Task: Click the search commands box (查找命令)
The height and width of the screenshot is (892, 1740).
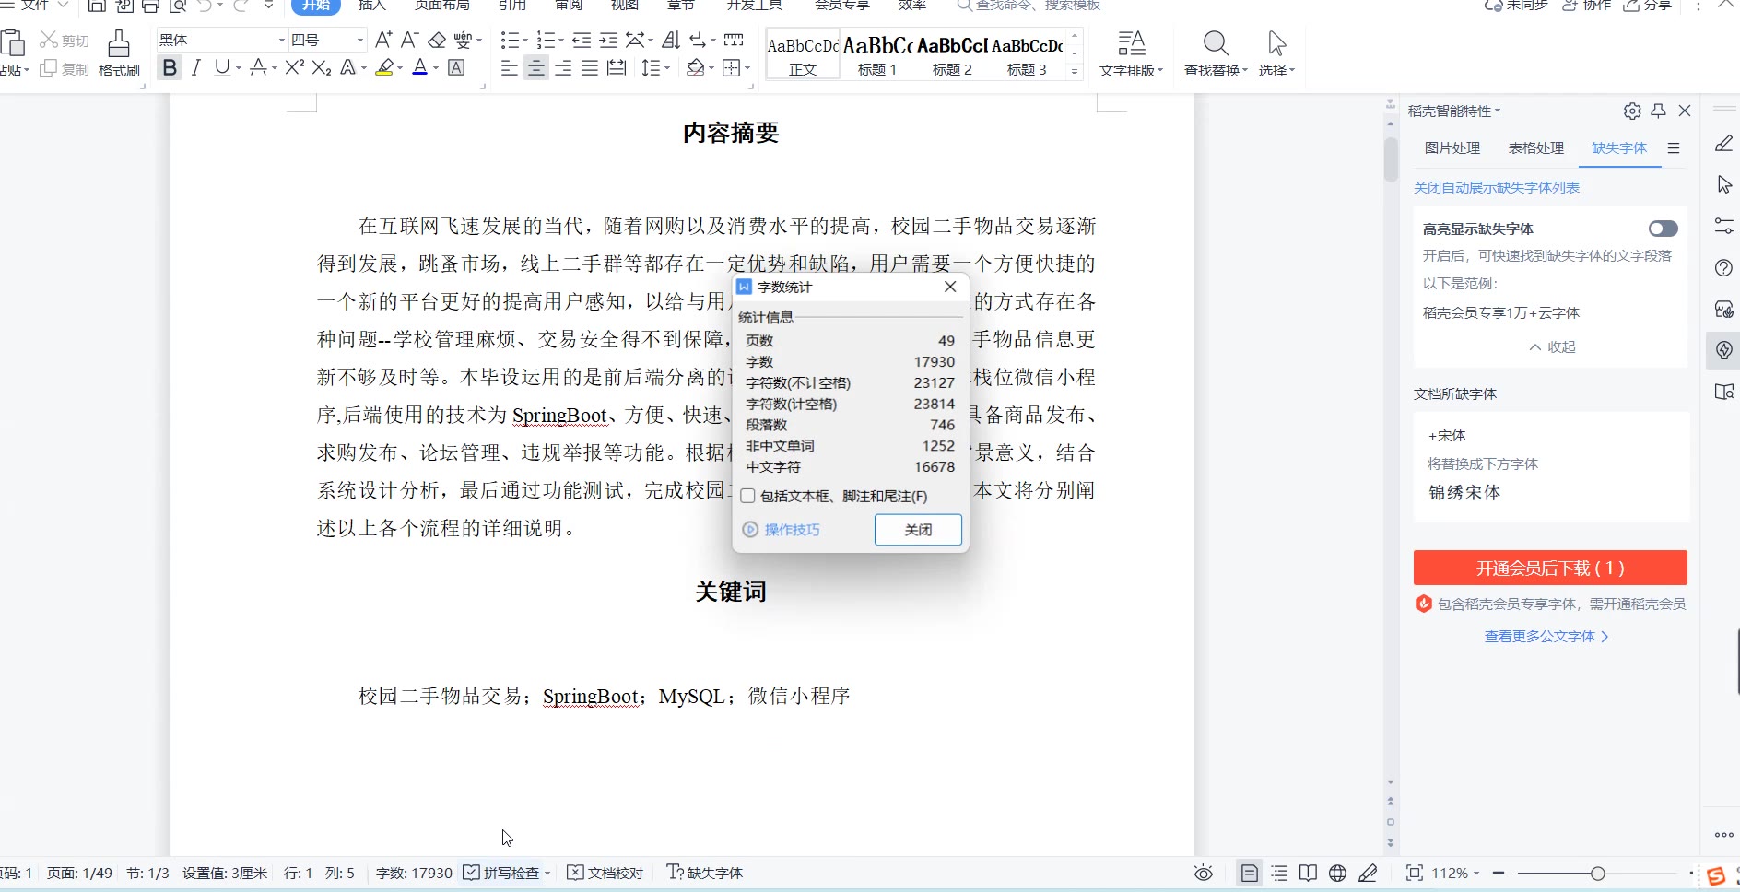Action: point(1029,6)
